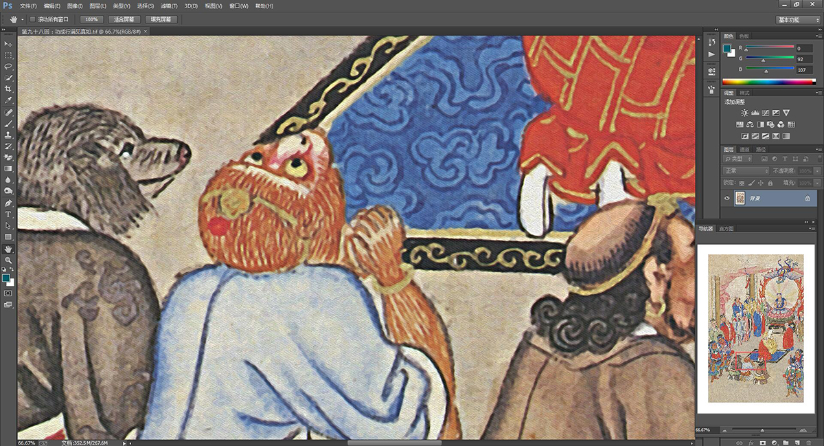This screenshot has width=824, height=446.
Task: Toggle type layer filter in Layers panel
Action: [783, 159]
